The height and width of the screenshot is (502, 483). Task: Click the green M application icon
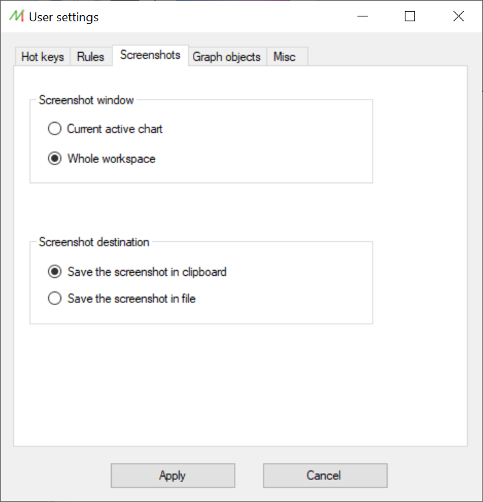pos(16,16)
